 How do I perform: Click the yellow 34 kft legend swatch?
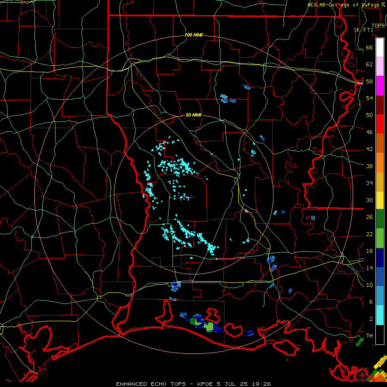click(380, 200)
